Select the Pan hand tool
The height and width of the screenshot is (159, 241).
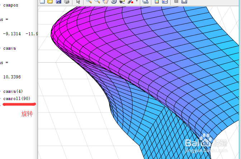105,1
